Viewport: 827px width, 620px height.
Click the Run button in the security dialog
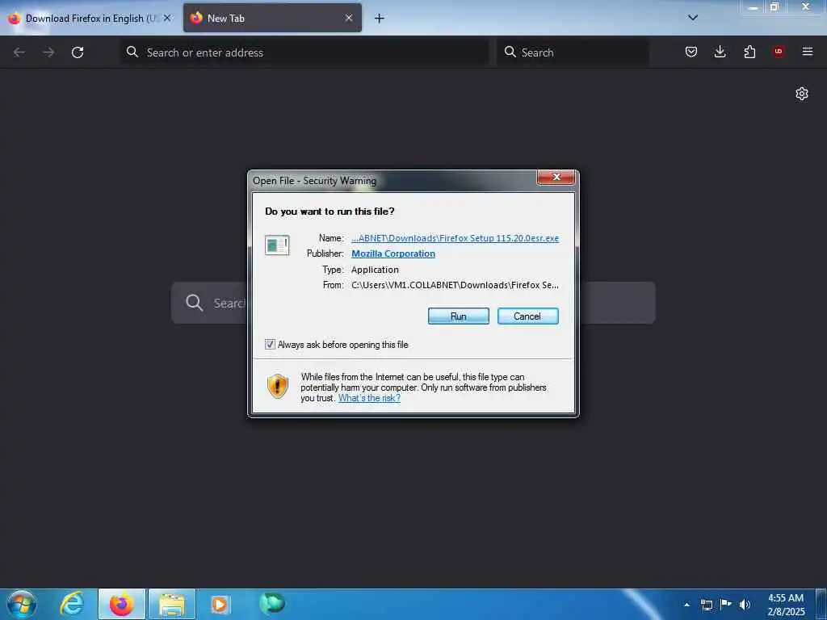[459, 316]
